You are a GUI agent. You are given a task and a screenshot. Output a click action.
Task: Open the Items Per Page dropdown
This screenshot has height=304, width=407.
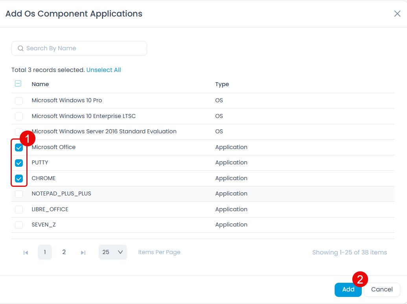[113, 252]
